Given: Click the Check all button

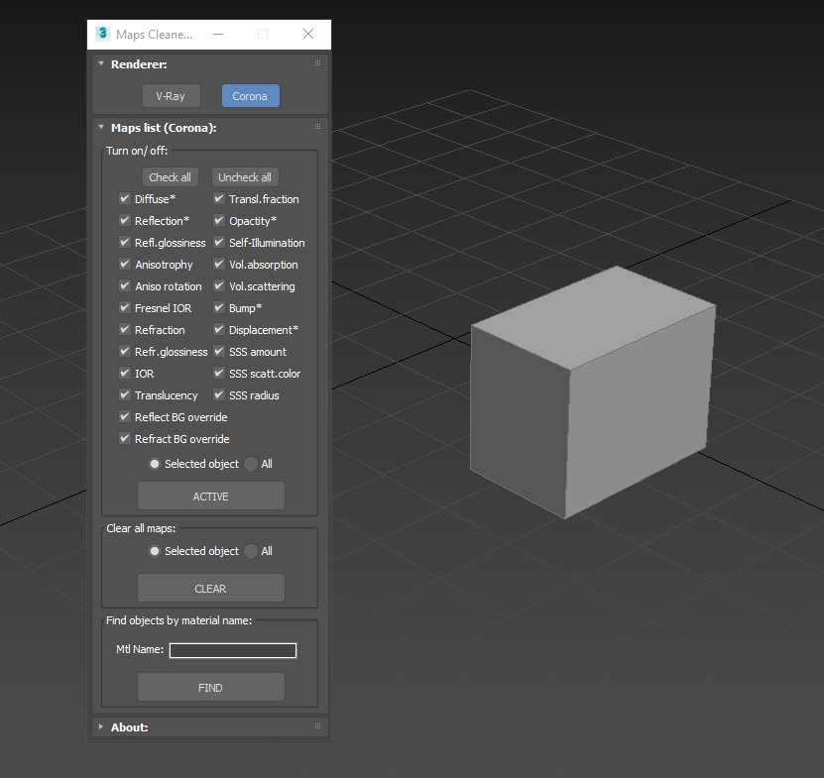Looking at the screenshot, I should point(170,176).
